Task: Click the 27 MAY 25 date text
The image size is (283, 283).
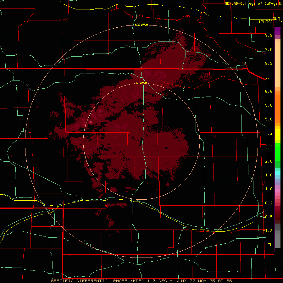Action: [x=202, y=281]
